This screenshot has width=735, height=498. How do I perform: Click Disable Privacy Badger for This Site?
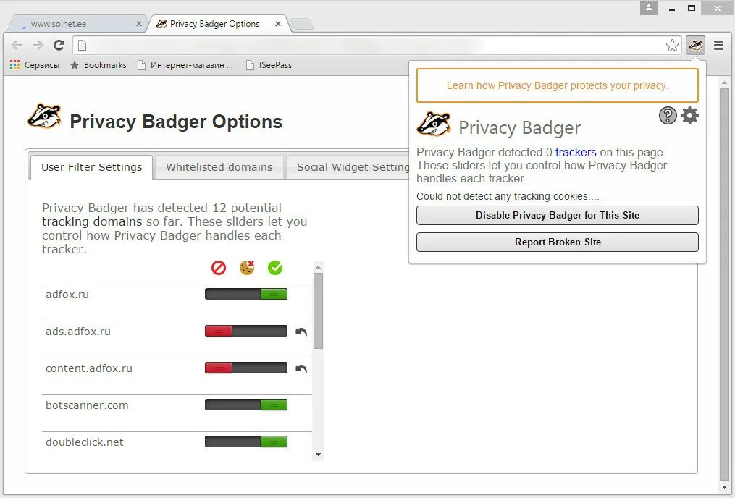pos(558,216)
